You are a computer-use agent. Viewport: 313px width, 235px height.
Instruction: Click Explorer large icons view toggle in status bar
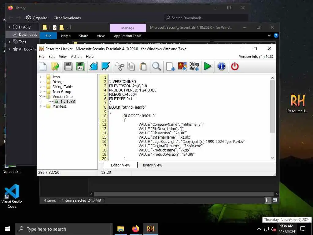pyautogui.click(x=275, y=200)
